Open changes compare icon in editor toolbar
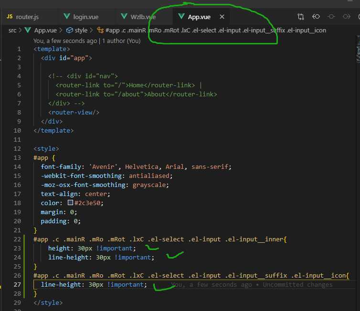This screenshot has width=360, height=311. pos(300,17)
